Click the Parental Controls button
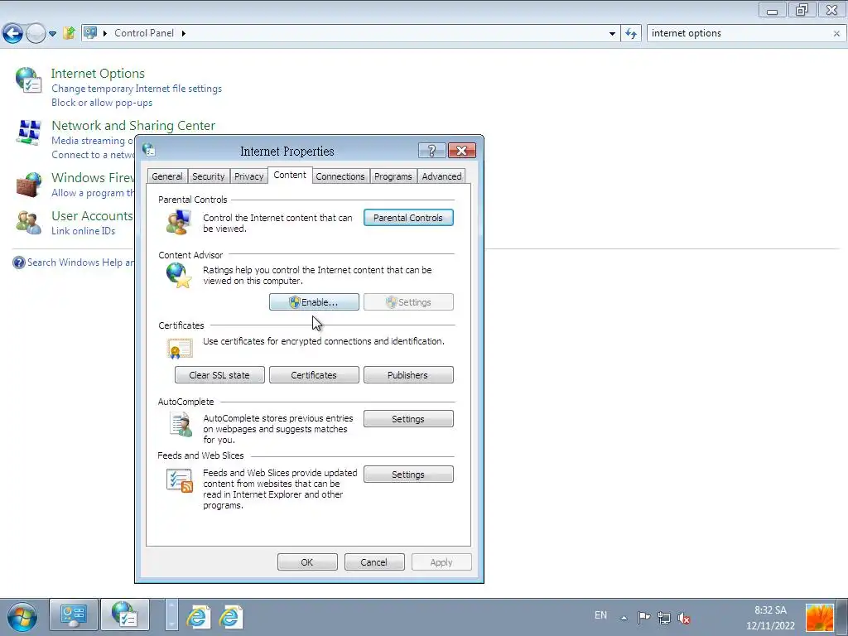The width and height of the screenshot is (848, 636). pos(408,218)
